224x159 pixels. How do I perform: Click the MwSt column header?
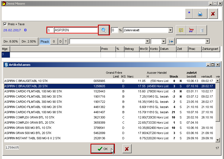tap(144, 49)
